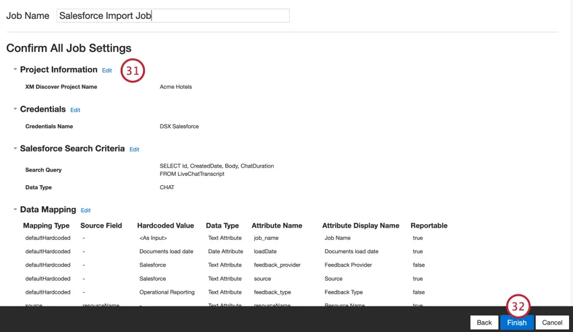The width and height of the screenshot is (573, 332).
Task: Edit the Project Information settings
Action: [107, 71]
